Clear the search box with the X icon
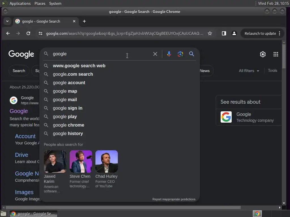Screen dimensions: 290x217 pos(155,54)
